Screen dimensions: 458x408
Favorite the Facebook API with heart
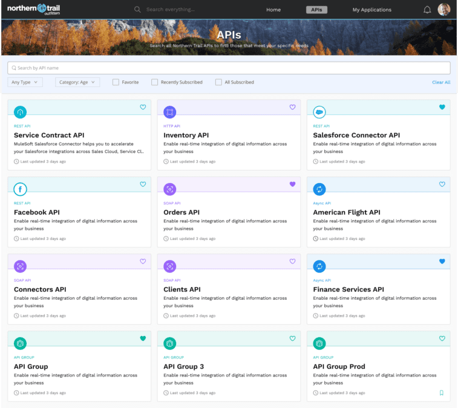click(143, 184)
